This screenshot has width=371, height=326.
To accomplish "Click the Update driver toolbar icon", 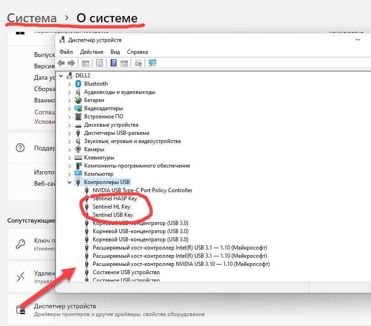I will (x=138, y=63).
